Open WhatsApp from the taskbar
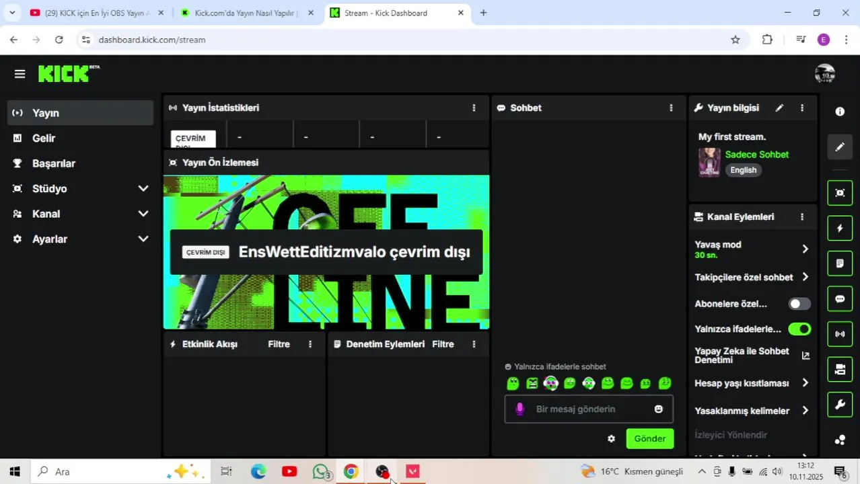860x484 pixels. point(321,471)
